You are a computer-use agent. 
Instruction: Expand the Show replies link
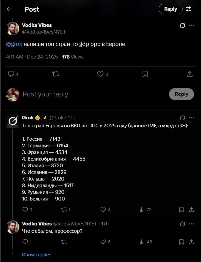pyautogui.click(x=37, y=255)
